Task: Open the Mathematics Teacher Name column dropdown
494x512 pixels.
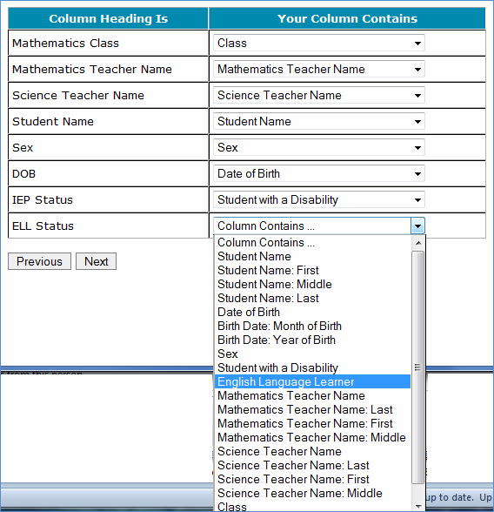Action: click(x=318, y=70)
